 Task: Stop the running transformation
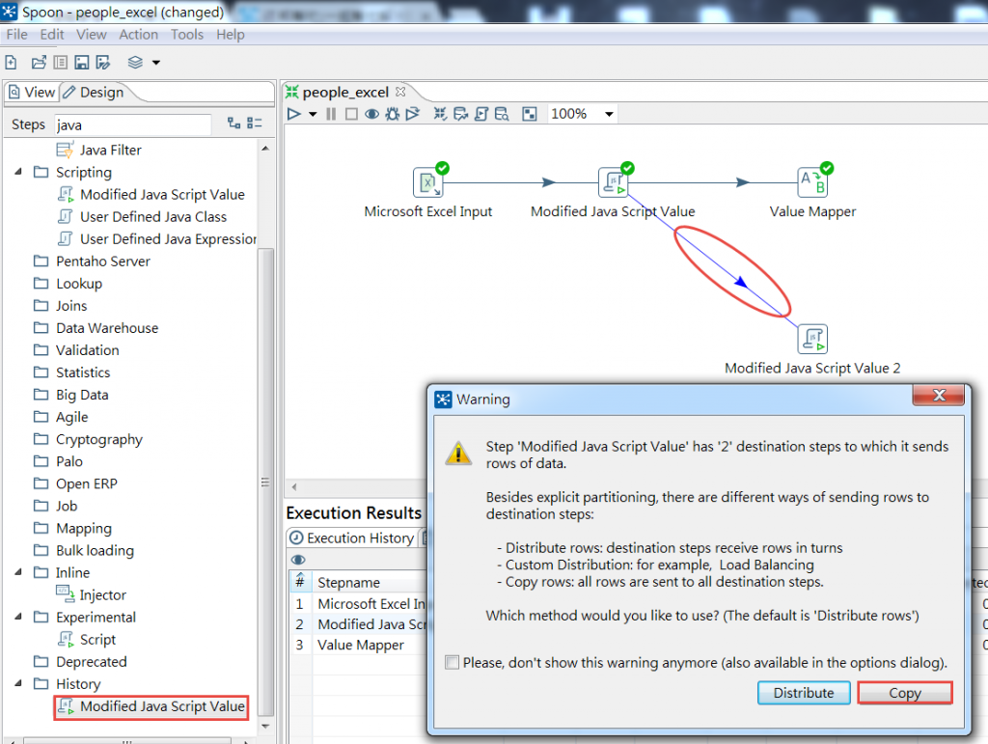[351, 114]
